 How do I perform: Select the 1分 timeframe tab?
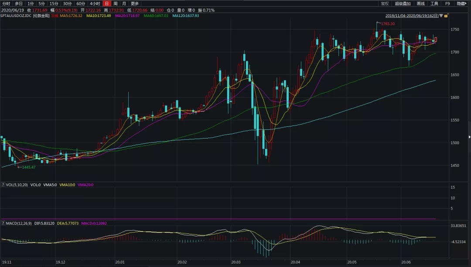coord(31,3)
